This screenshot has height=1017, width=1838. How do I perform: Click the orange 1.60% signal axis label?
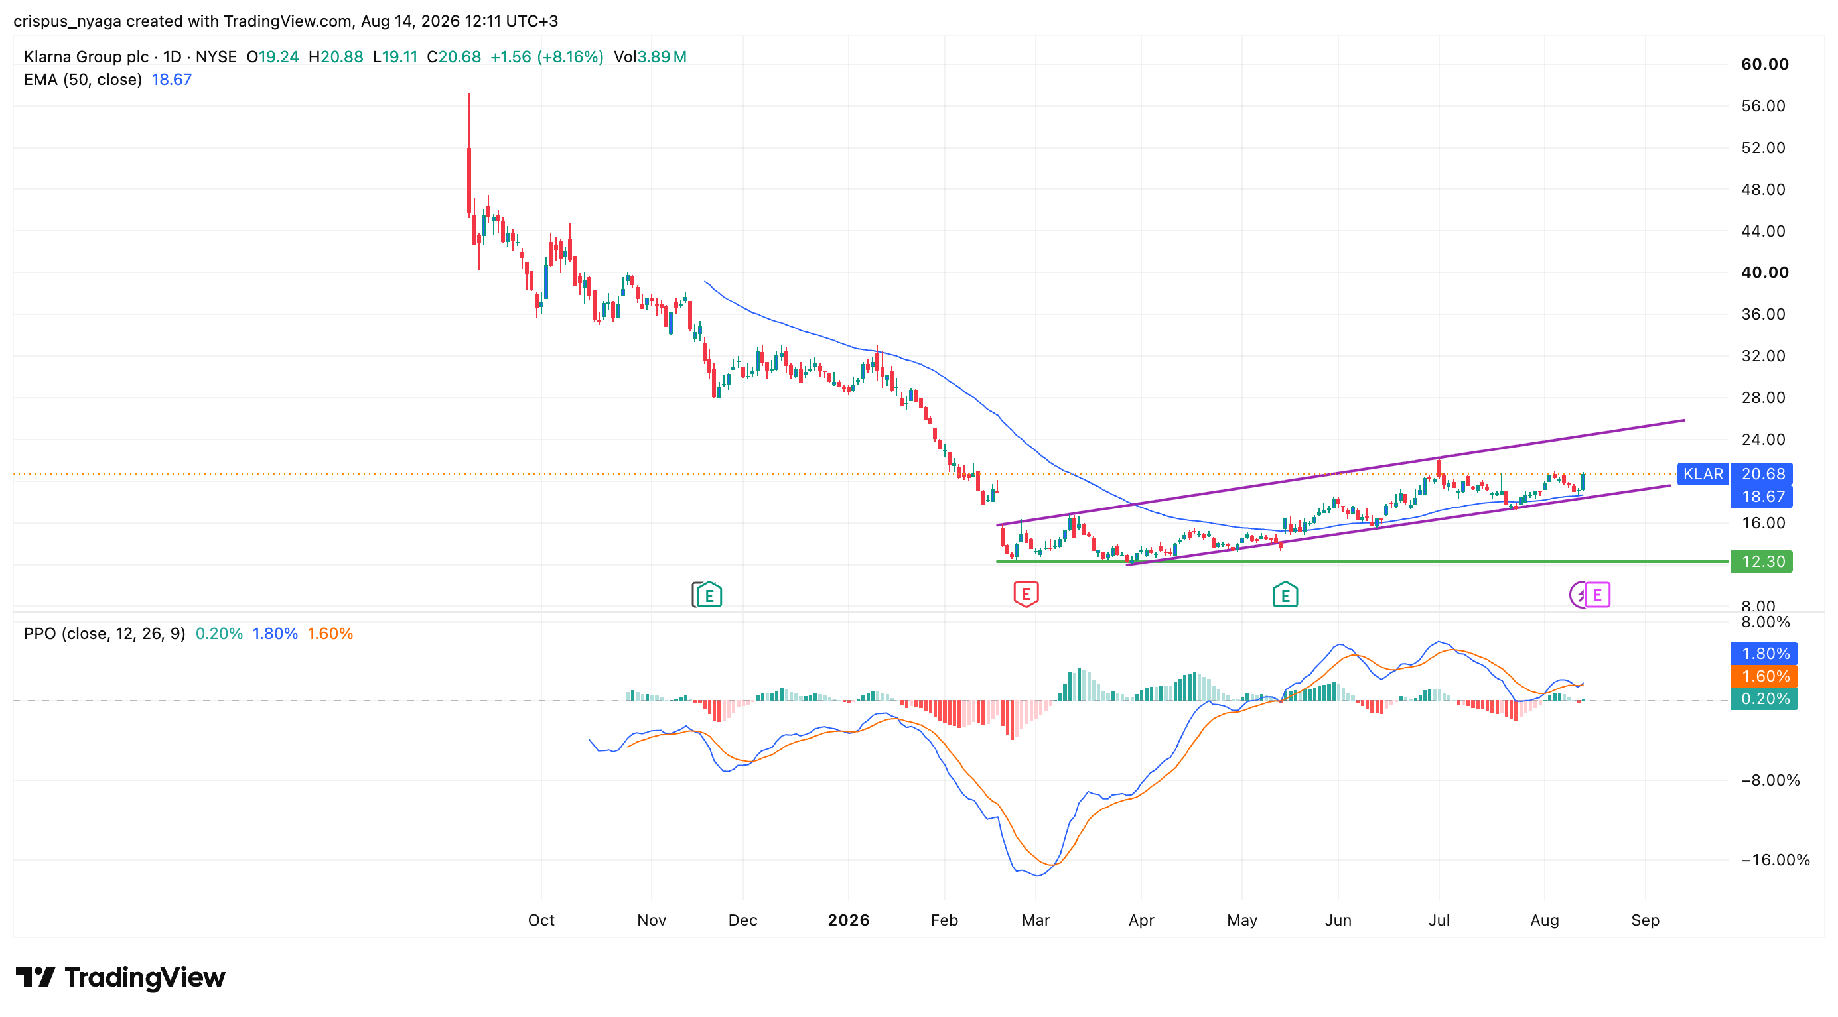(x=1764, y=676)
